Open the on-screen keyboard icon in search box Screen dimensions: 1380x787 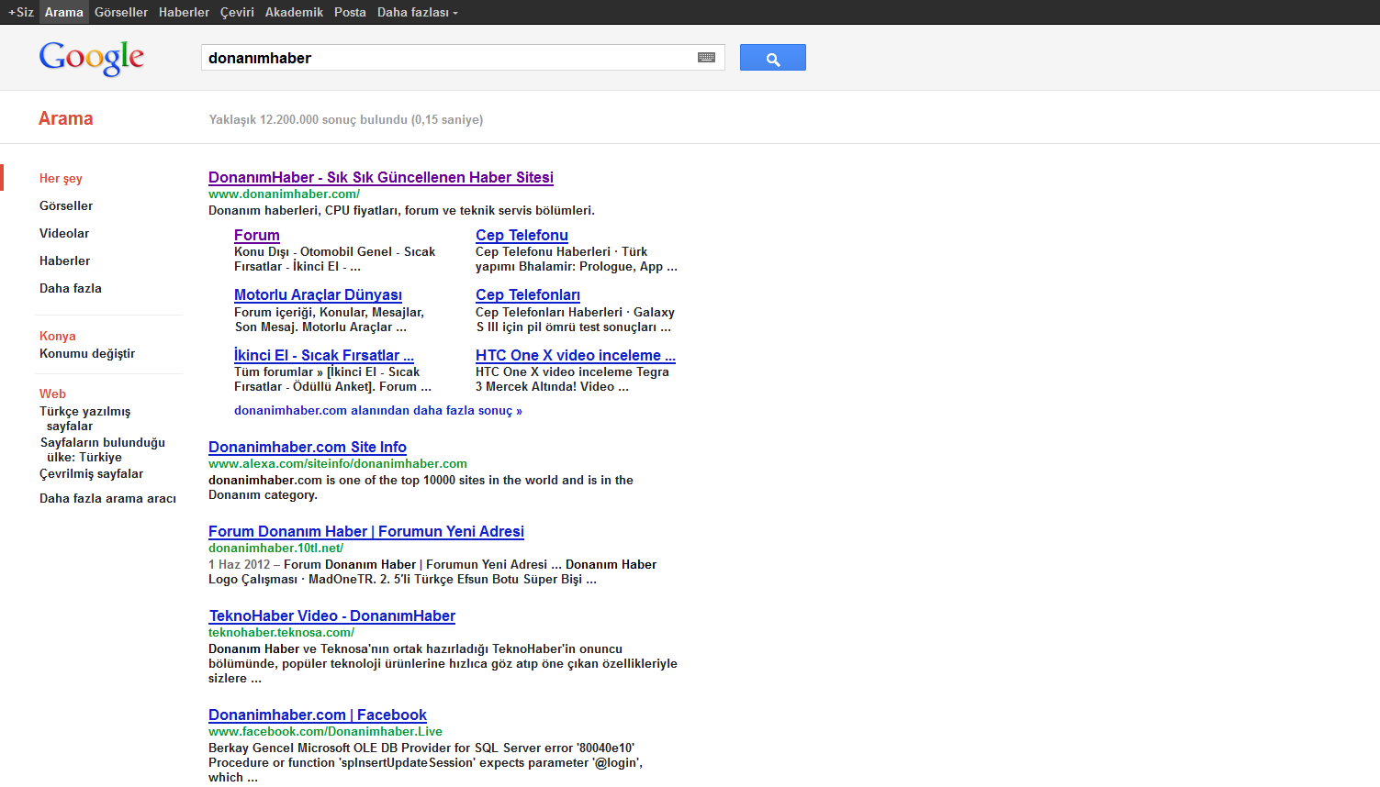pos(706,58)
